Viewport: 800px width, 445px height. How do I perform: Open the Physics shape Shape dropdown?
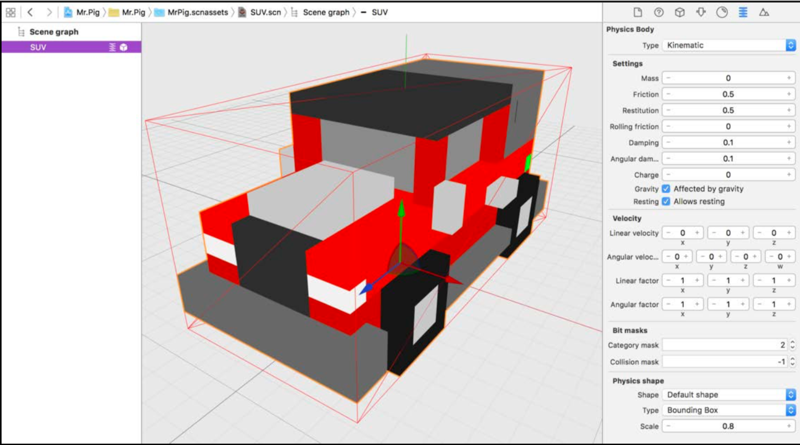(729, 395)
